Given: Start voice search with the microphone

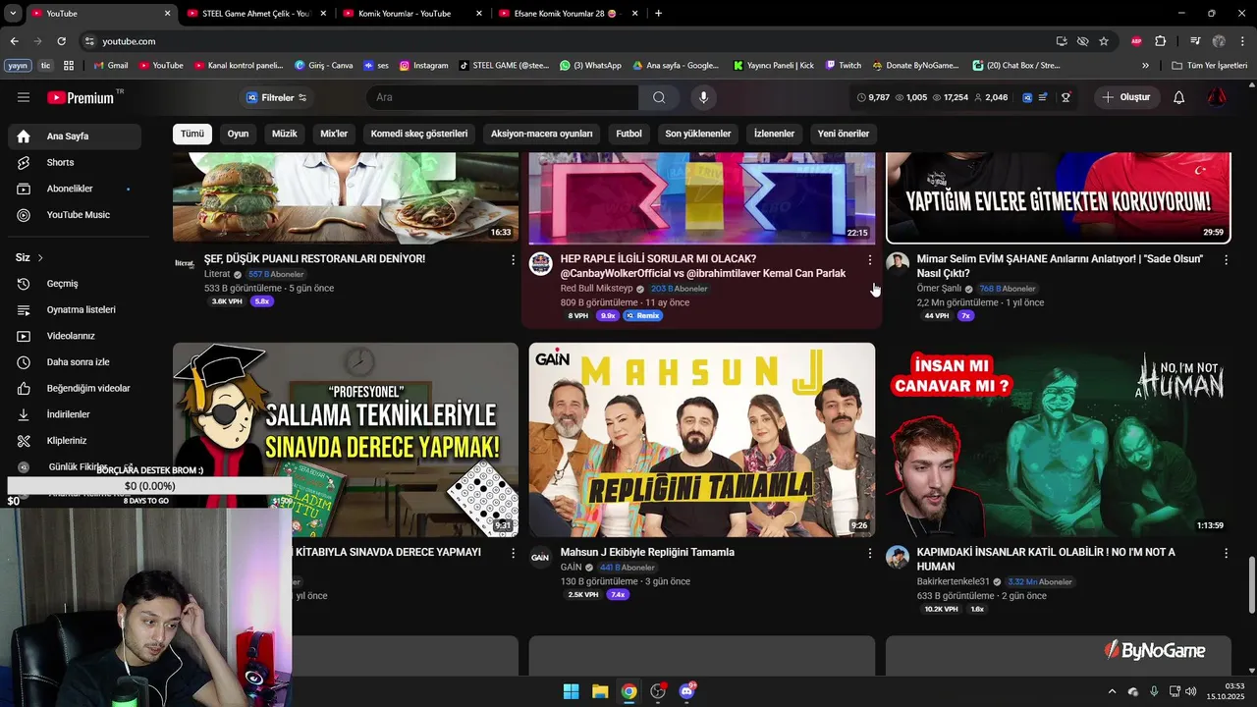Looking at the screenshot, I should [x=703, y=97].
